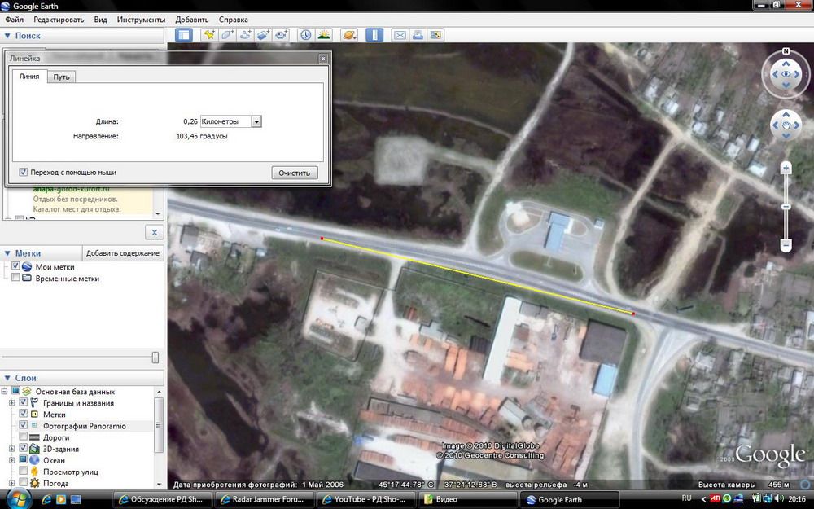This screenshot has height=509, width=814.
Task: Click the look joystick eye control
Action: (786, 74)
